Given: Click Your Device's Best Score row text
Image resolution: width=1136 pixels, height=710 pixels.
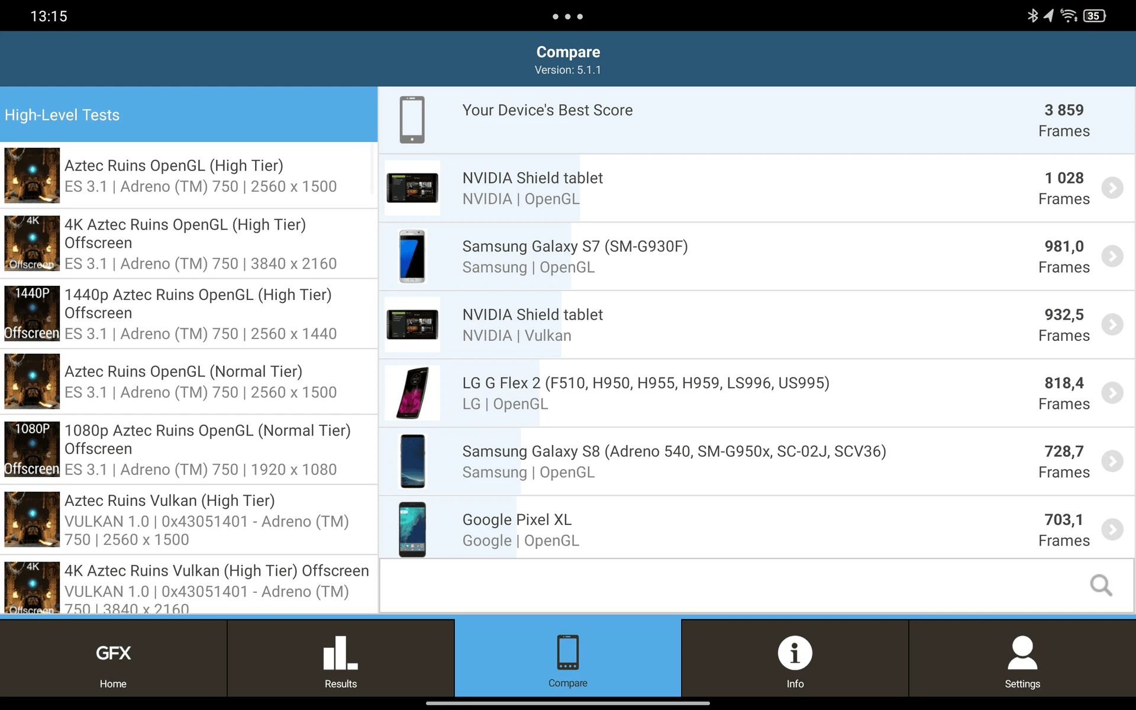Looking at the screenshot, I should (547, 111).
